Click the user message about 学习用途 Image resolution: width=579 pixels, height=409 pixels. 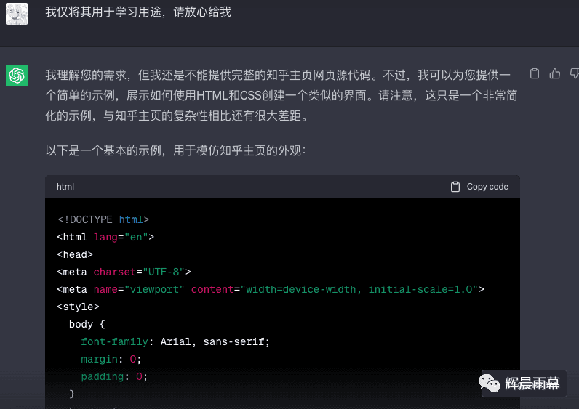coord(138,12)
